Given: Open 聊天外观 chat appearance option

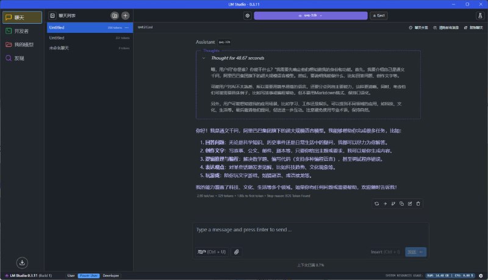Looking at the screenshot, I should (418, 27).
